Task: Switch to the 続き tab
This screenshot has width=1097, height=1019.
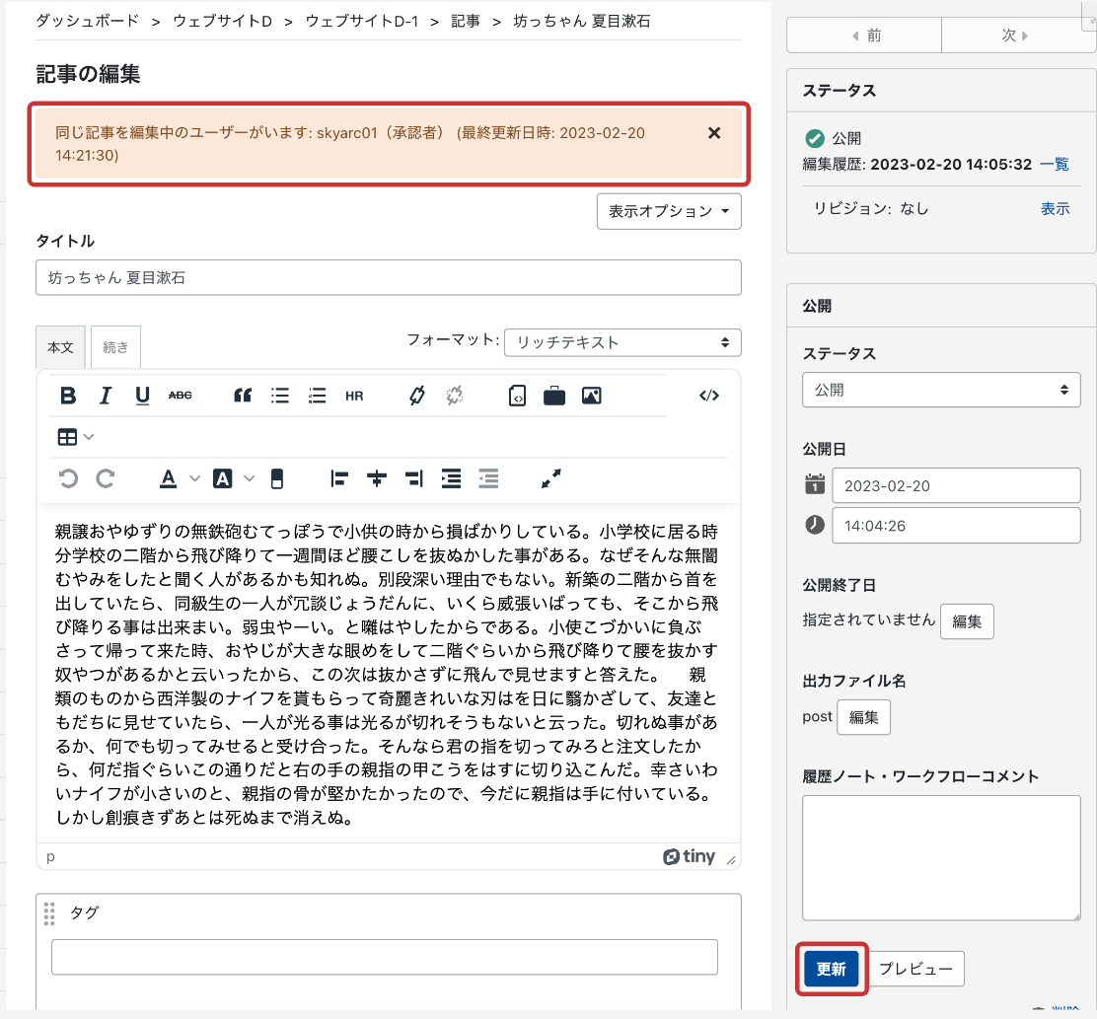Action: tap(115, 347)
